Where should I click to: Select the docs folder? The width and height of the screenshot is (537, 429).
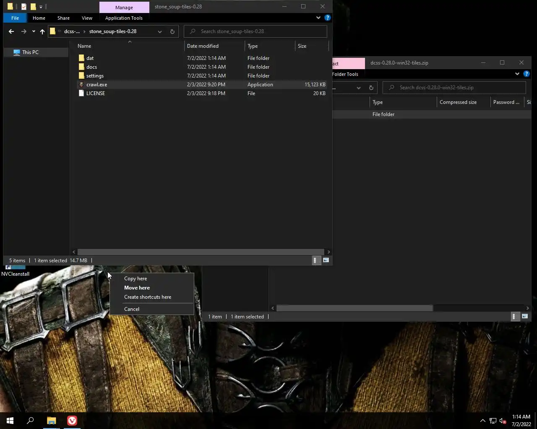(91, 67)
